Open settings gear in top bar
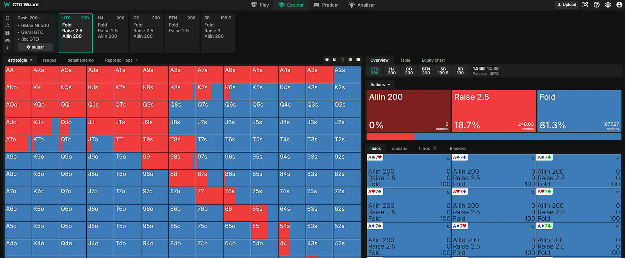 [608, 5]
